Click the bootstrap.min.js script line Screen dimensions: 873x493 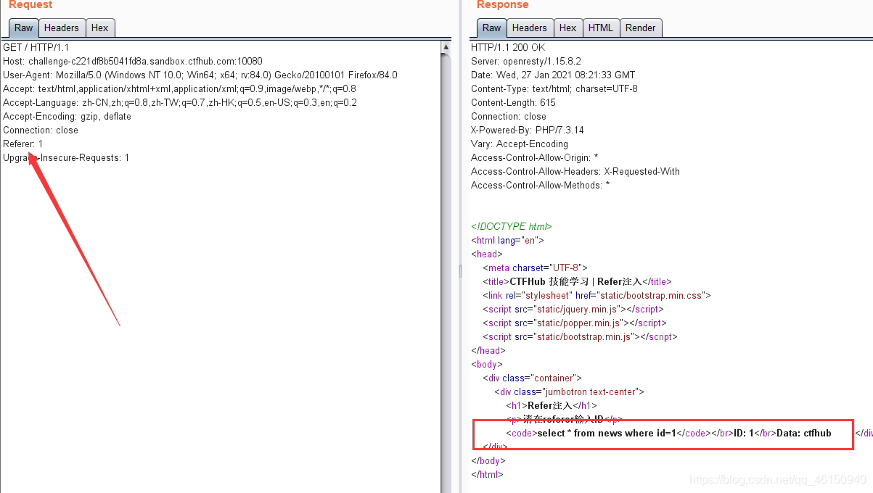coord(580,337)
